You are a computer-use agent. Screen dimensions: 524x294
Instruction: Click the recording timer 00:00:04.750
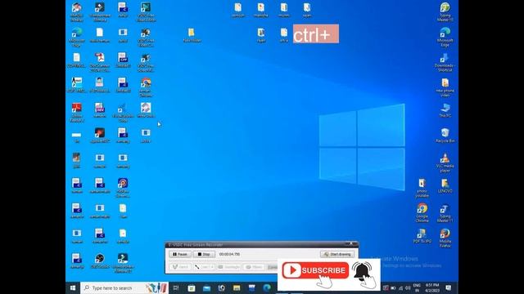[229, 254]
